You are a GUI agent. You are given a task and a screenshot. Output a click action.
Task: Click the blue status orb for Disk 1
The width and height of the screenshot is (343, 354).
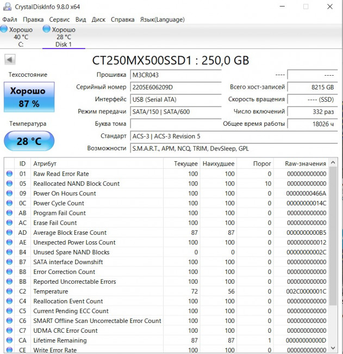46,29
